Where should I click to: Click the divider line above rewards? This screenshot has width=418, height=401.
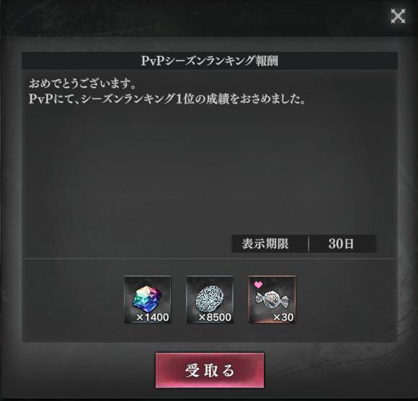(210, 258)
